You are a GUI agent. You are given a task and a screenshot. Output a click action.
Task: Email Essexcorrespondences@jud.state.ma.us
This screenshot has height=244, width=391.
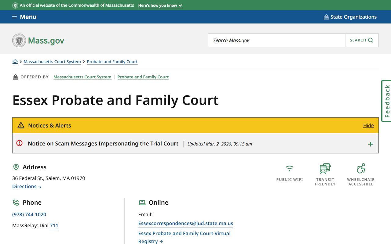pos(185,223)
